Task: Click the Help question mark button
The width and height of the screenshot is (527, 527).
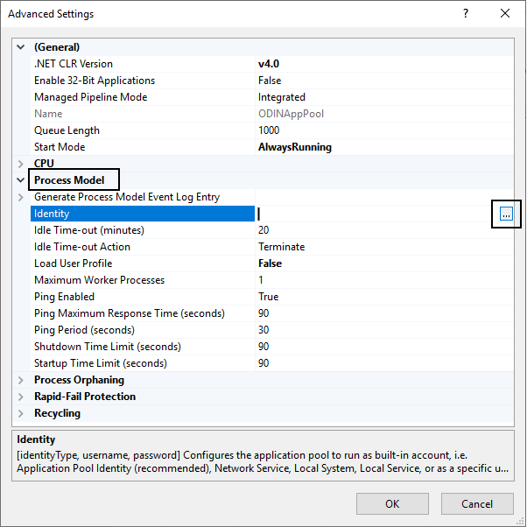Action: point(465,14)
